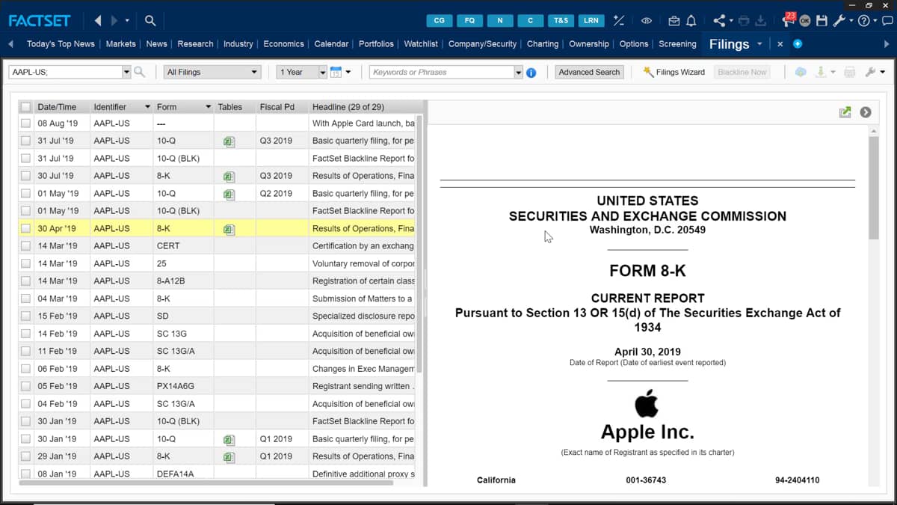Screen dimensions: 897x505
Task: Open document in new window icon
Action: (x=845, y=112)
